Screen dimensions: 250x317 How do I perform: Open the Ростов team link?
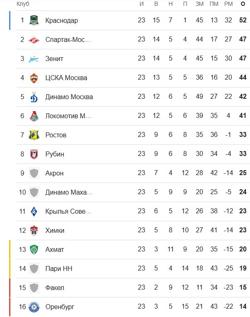(56, 135)
